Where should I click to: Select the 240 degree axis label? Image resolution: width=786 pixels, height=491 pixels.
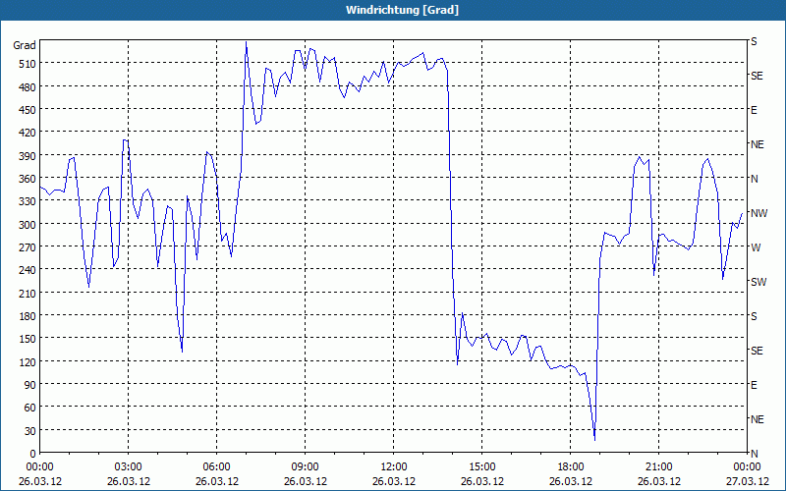(28, 270)
